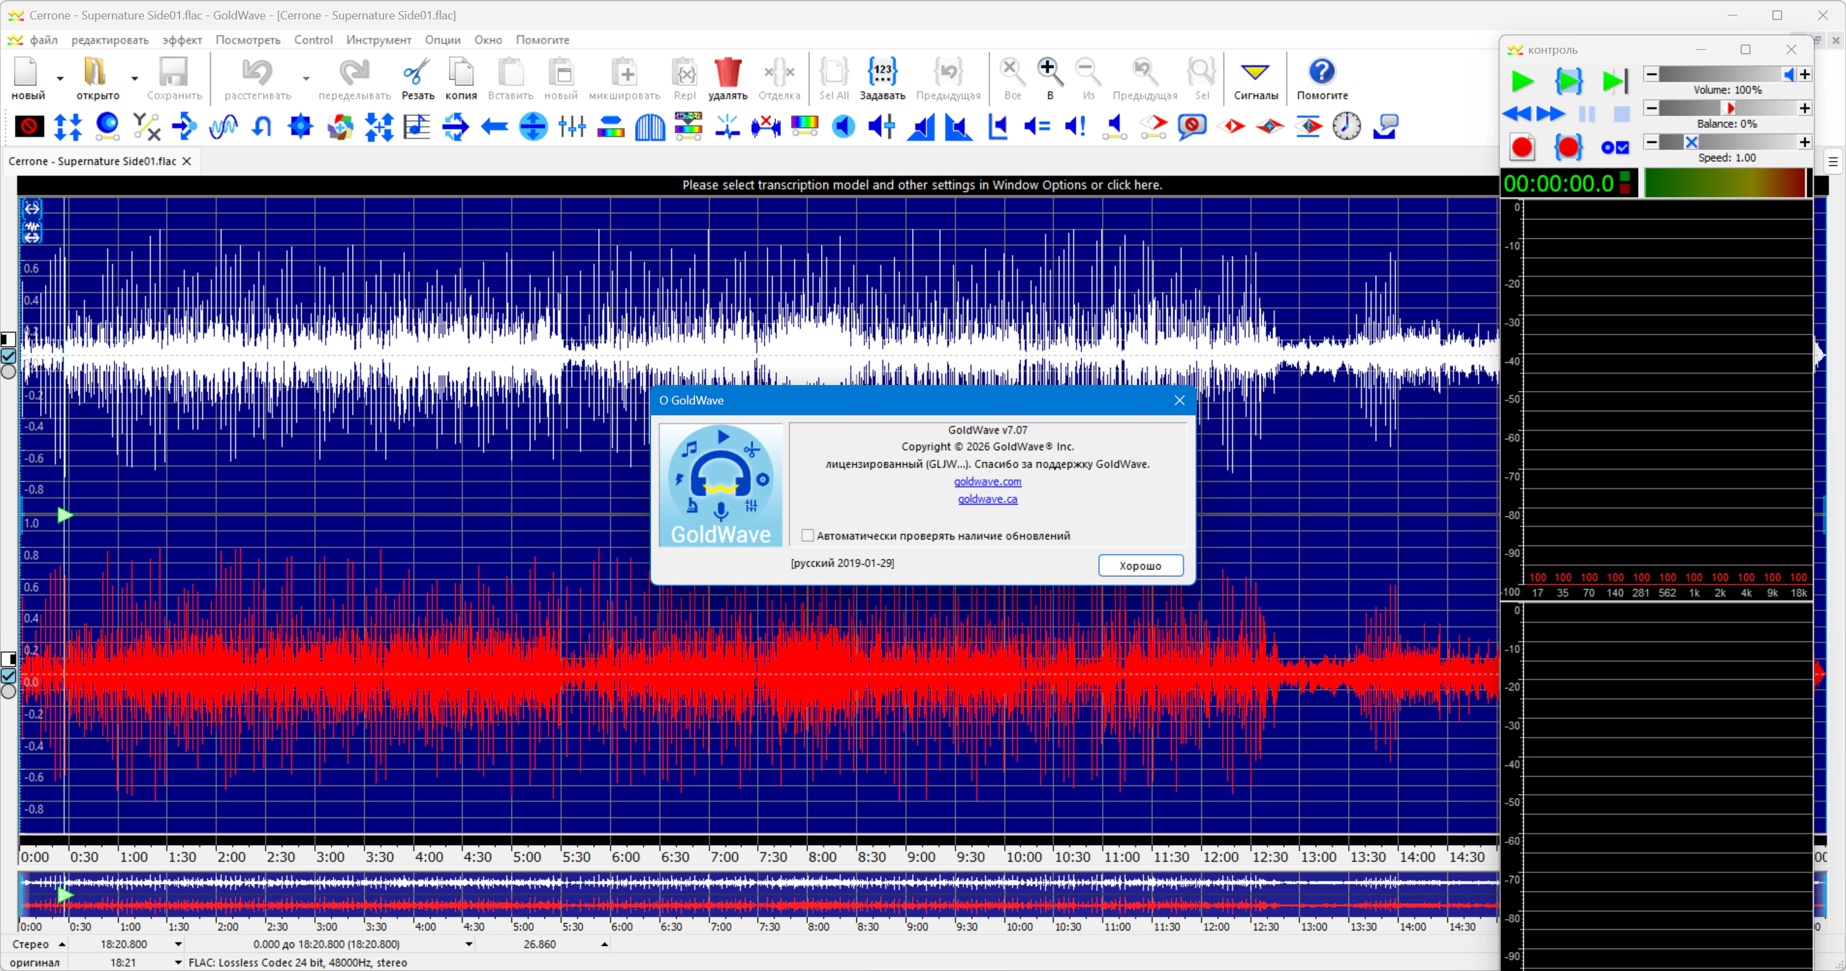Viewport: 1846px width, 971px height.
Task: Click the Задавать selection icon
Action: click(x=882, y=72)
